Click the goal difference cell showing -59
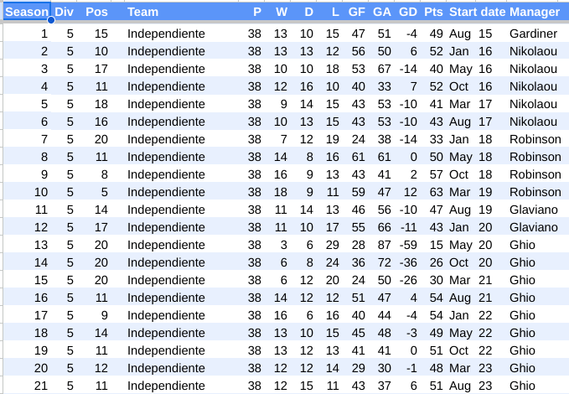This screenshot has height=394, width=569. (x=407, y=245)
